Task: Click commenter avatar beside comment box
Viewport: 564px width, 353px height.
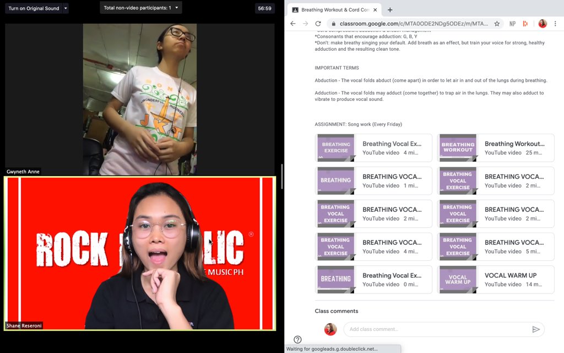Action: pos(330,329)
